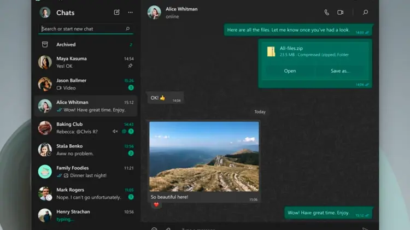Click the muted speaker icon on Baking Club
Image resolution: width=410 pixels, height=230 pixels.
115,132
